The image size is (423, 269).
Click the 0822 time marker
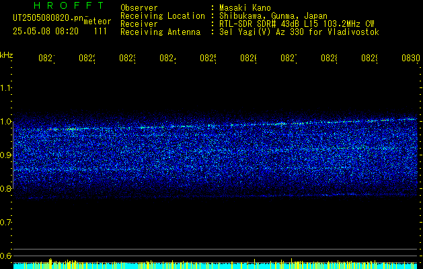[x=87, y=58]
